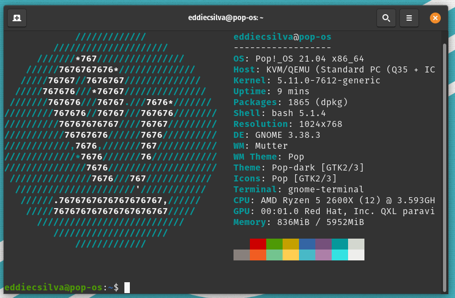Pick the white color block in the bottom row
This screenshot has width=455, height=298.
click(x=356, y=255)
